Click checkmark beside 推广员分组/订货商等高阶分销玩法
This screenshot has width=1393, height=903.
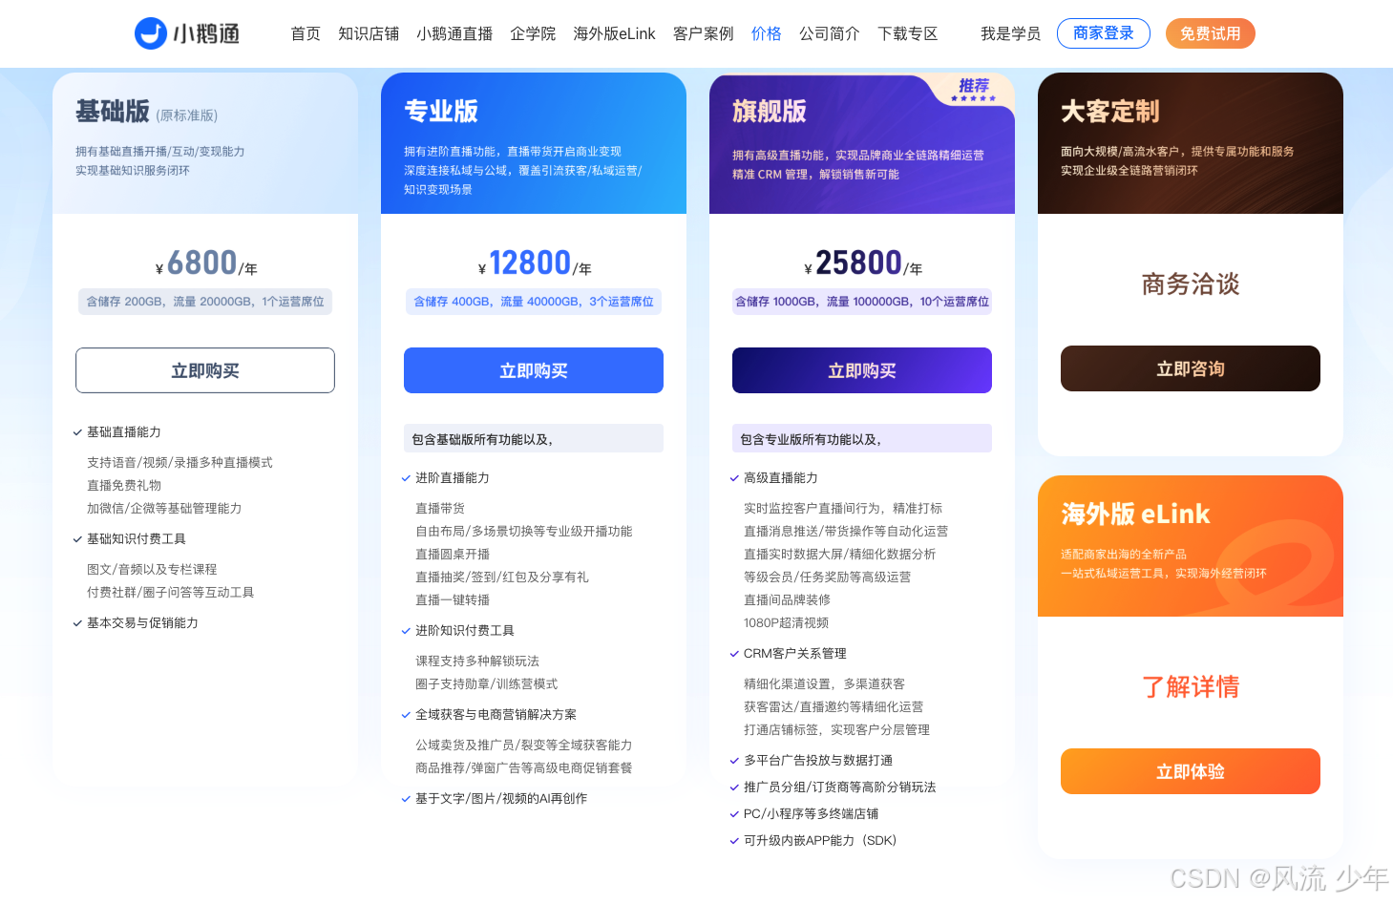click(x=734, y=787)
